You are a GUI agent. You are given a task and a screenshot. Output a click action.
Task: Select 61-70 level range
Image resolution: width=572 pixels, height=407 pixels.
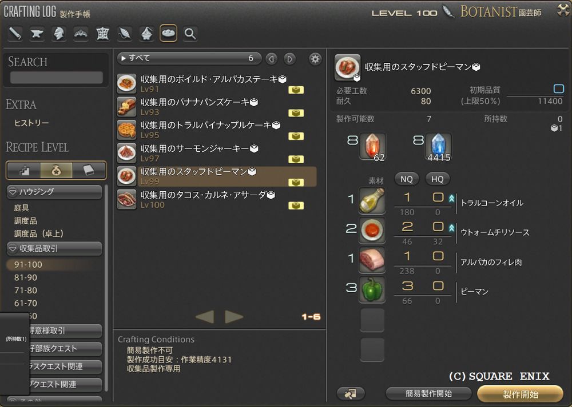(x=26, y=303)
